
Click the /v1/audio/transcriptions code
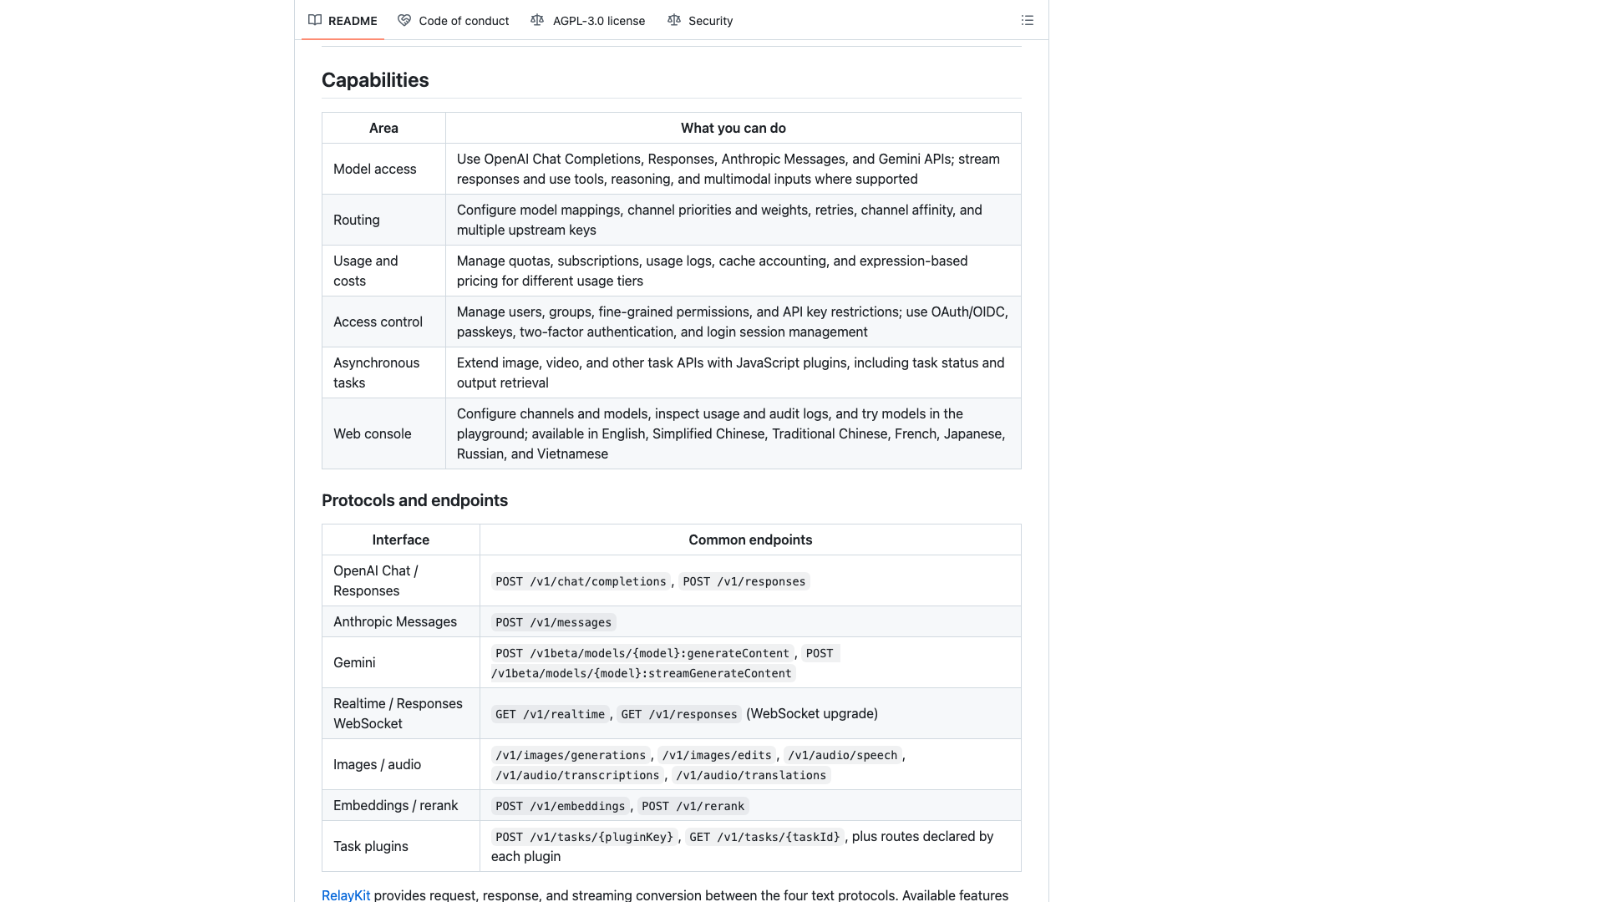pos(577,775)
